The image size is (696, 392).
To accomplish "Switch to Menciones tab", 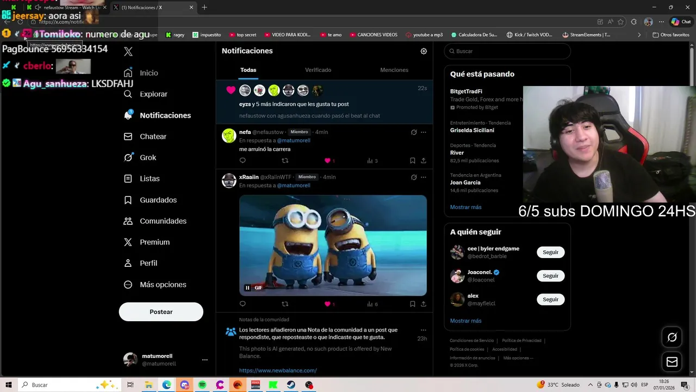I will point(394,70).
